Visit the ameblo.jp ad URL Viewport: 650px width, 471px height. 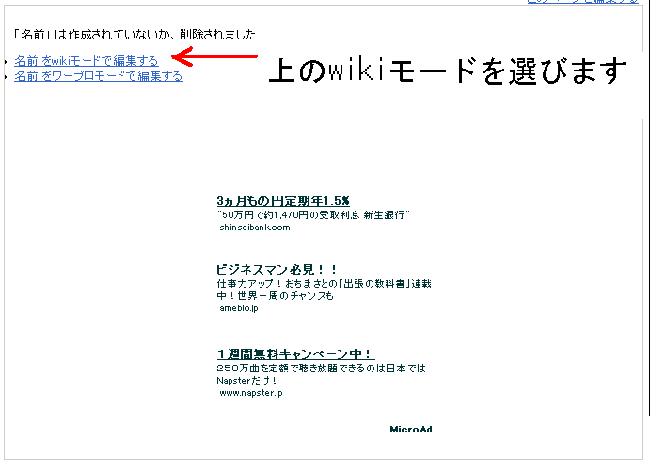[238, 309]
